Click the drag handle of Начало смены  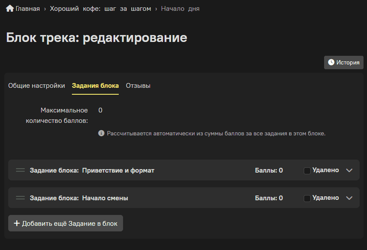(x=20, y=198)
